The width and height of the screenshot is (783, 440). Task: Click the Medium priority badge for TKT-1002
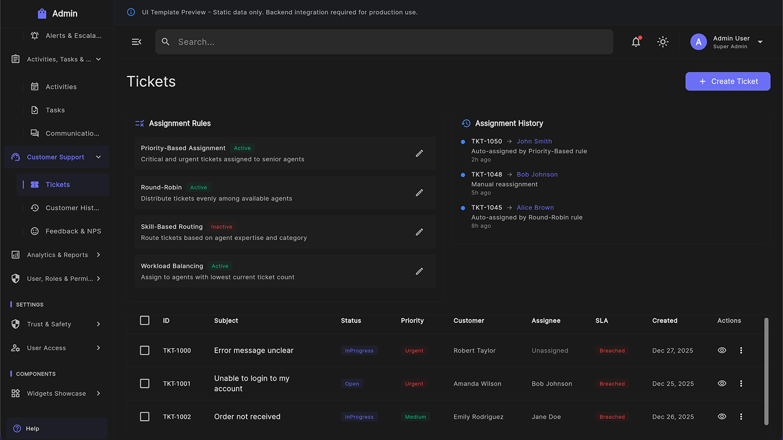[x=415, y=417]
